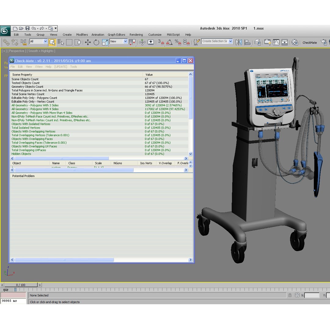This screenshot has height=330, width=330.
Task: Open the MAXScript menu
Action: point(173,35)
